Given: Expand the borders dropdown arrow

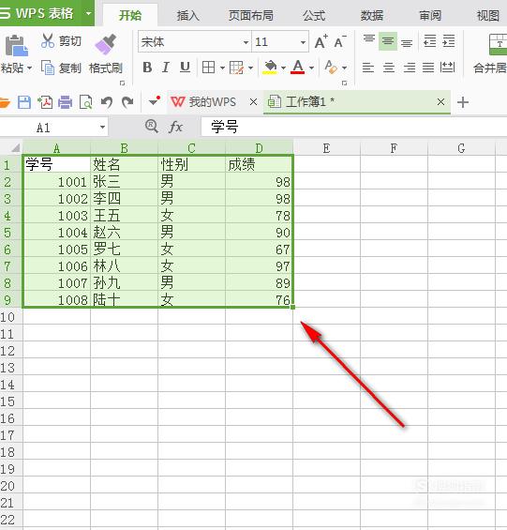Looking at the screenshot, I should pyautogui.click(x=222, y=68).
